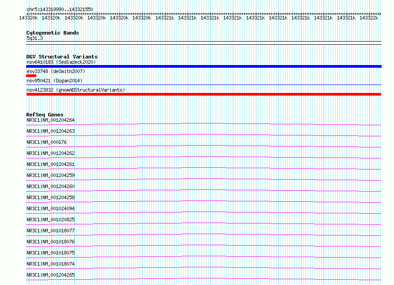Viewport: 394px width, 285px height.
Task: Click the NR3C1|NM_001024094 transcript label
Action: pos(50,208)
